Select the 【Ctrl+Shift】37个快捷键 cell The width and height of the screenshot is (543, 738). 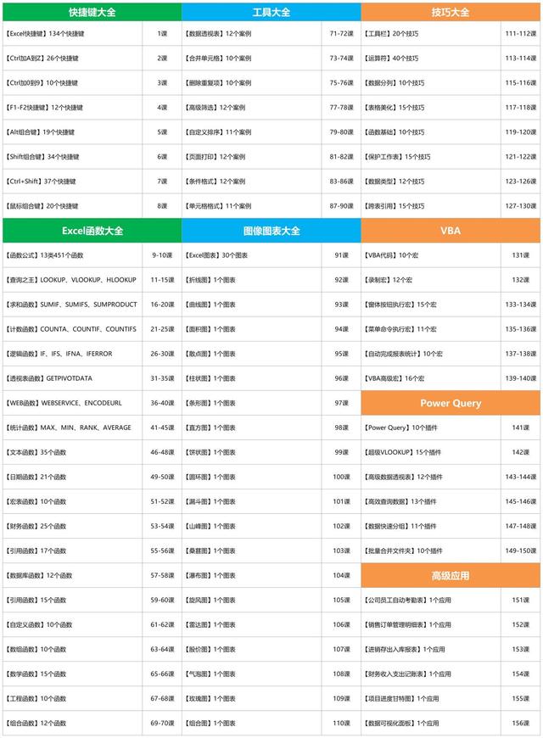72,182
